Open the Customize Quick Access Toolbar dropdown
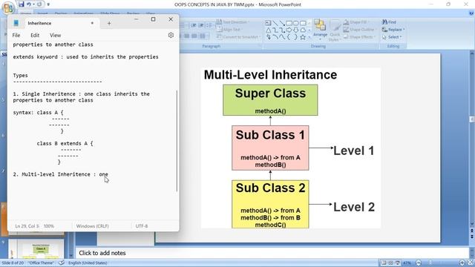475x267 pixels. (48, 4)
